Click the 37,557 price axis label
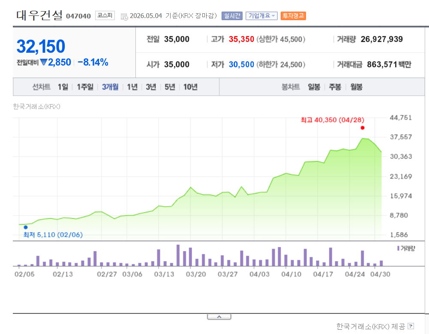 pos(401,137)
